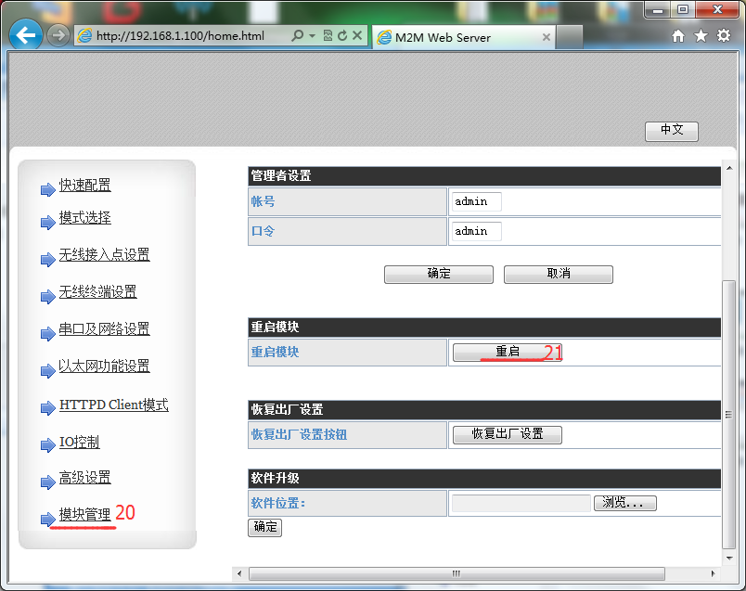Open the favorites star icon

(x=701, y=35)
